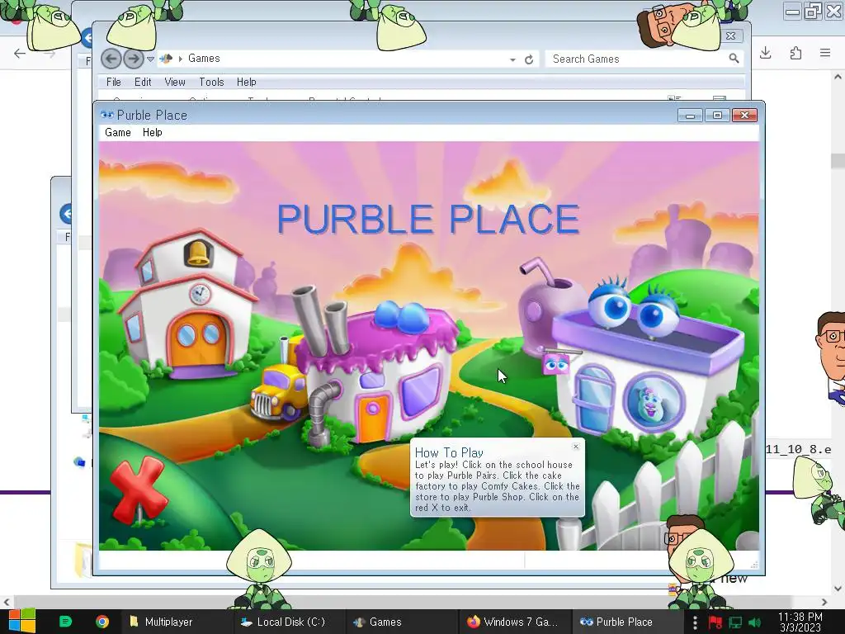This screenshot has width=845, height=634.
Task: Click Purble Place taskbar button
Action: (x=625, y=622)
